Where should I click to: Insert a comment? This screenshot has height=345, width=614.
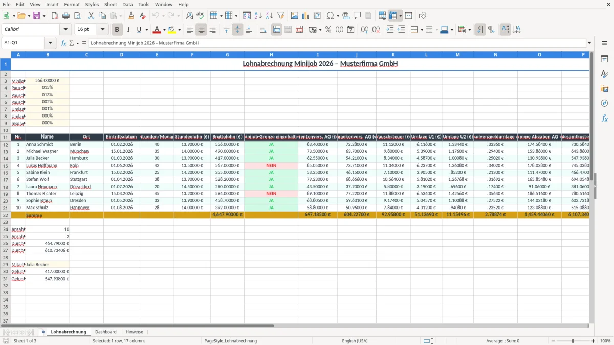pyautogui.click(x=358, y=16)
